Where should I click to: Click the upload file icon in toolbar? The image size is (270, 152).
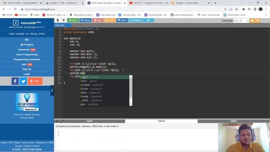[64, 20]
